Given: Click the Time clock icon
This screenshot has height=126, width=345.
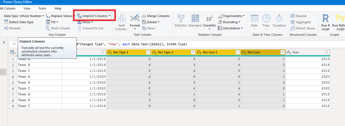Looking at the screenshot, I should [x=266, y=18].
